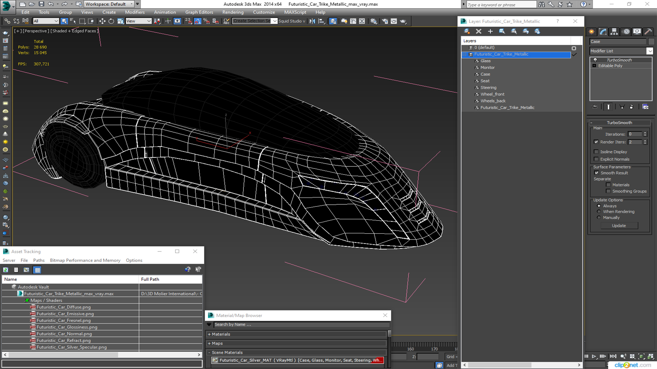Click the Mirror tool icon
The image size is (657, 369).
point(312,21)
